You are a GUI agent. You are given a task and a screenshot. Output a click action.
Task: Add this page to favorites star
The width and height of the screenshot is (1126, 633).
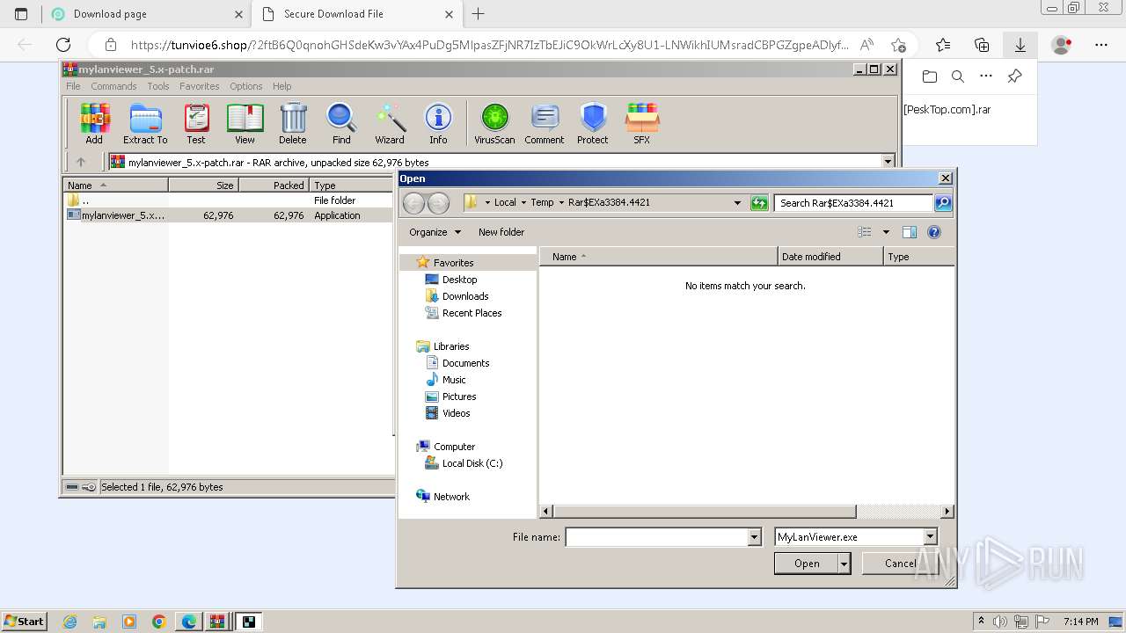coord(897,45)
